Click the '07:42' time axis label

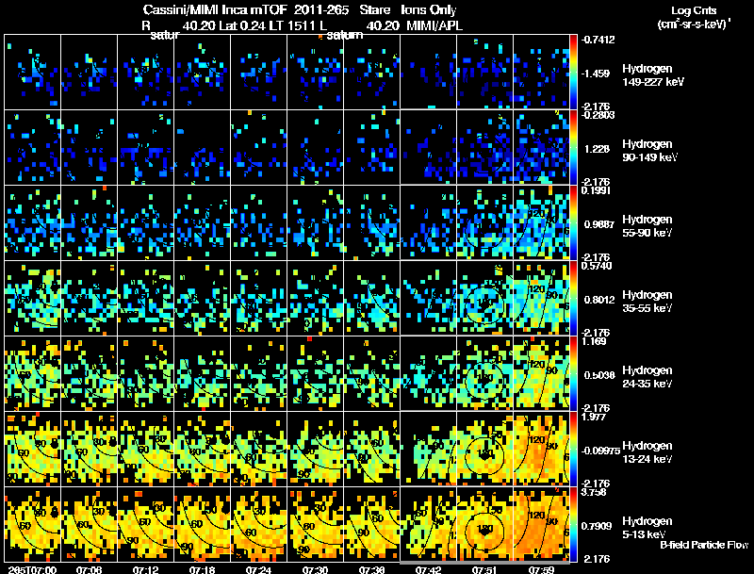[x=429, y=569]
